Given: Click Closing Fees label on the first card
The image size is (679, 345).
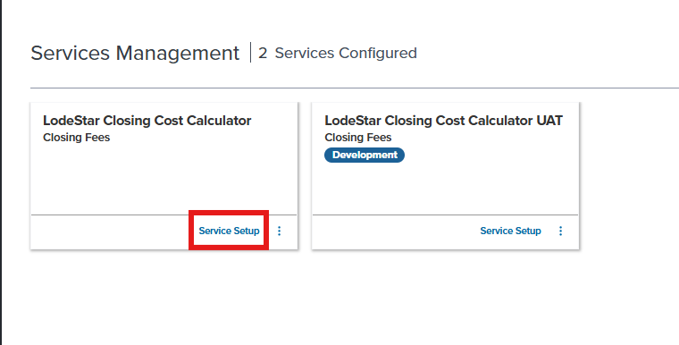Looking at the screenshot, I should [x=77, y=138].
